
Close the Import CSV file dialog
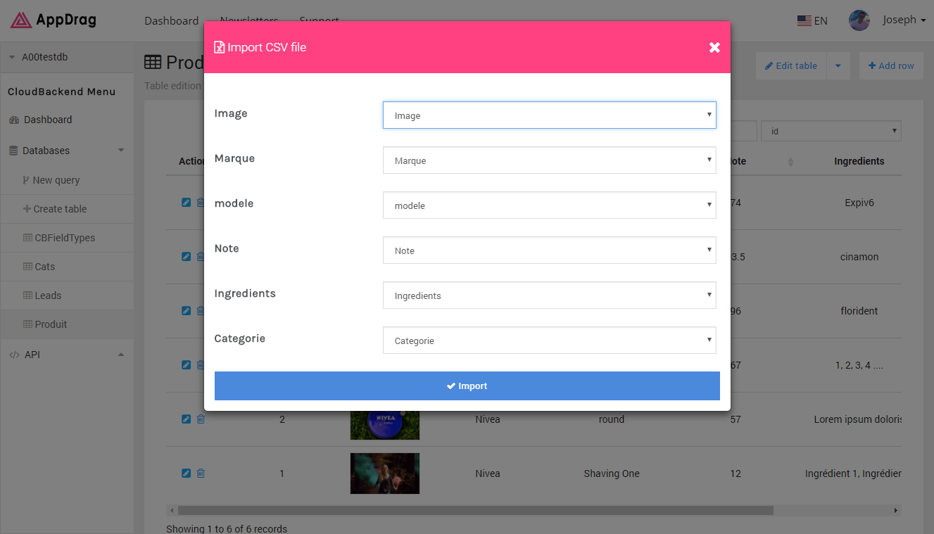point(714,47)
